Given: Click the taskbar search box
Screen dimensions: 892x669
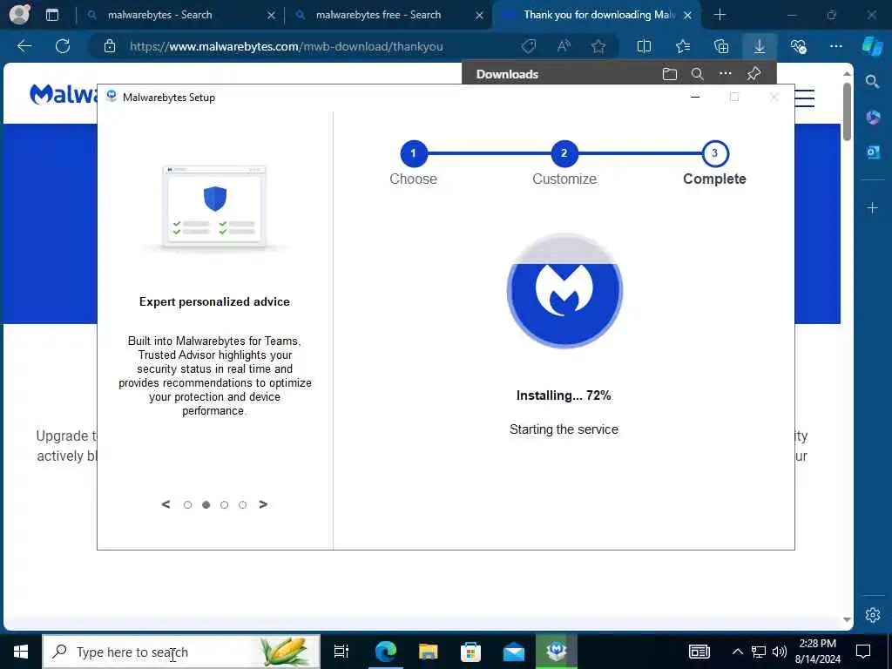Looking at the screenshot, I should pyautogui.click(x=181, y=652).
